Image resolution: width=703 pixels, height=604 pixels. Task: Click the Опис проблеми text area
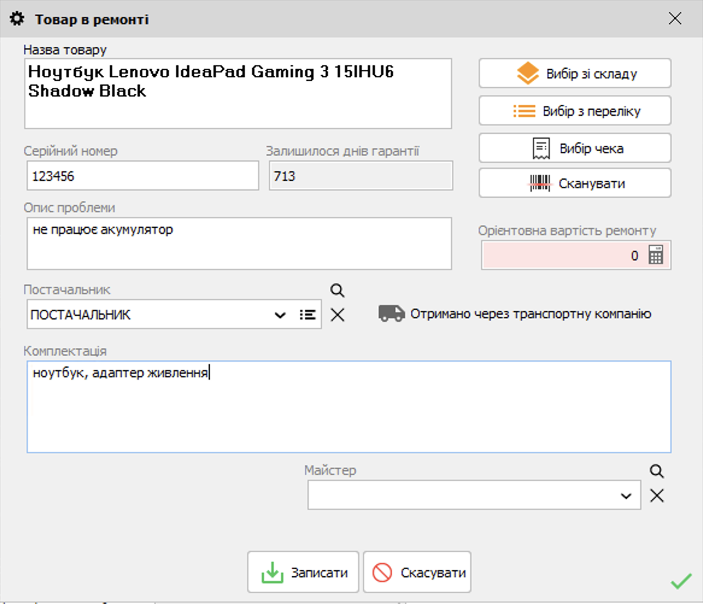tap(239, 244)
